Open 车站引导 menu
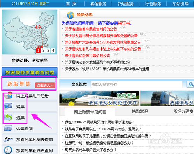This screenshot has width=194, height=154. [180, 4]
